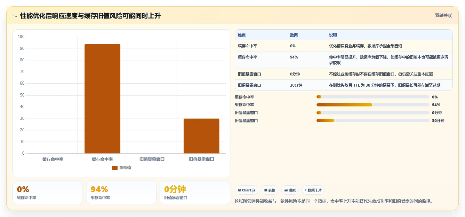The height and width of the screenshot is (217, 465).
Task: Open the 94% 缓存命中率 stat card
Action: click(121, 192)
